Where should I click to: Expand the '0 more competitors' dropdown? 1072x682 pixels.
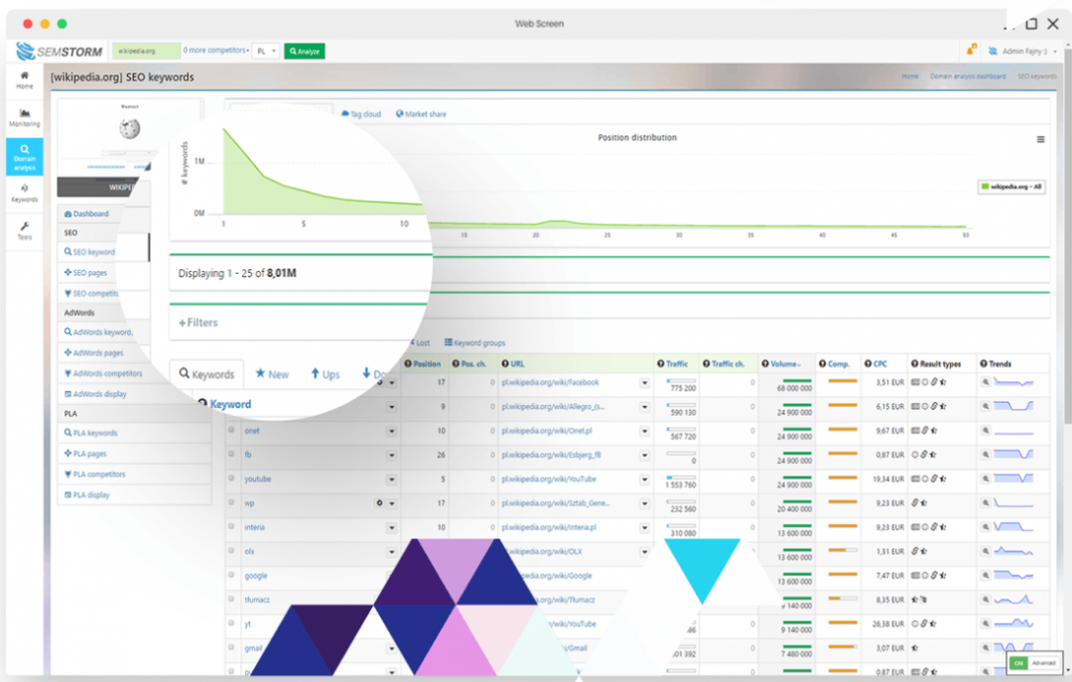point(215,51)
